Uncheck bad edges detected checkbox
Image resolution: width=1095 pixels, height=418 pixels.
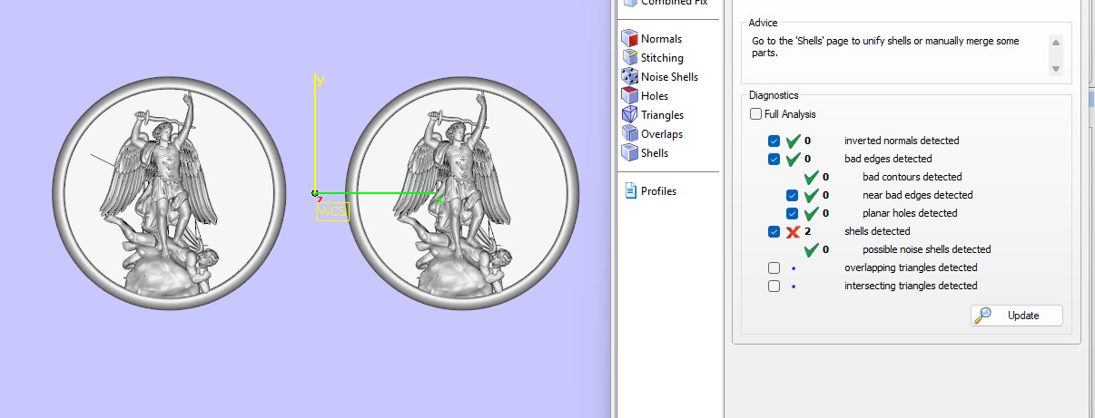point(774,159)
